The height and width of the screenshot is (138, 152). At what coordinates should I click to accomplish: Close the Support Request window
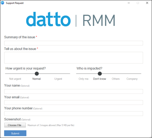[x=147, y=3]
